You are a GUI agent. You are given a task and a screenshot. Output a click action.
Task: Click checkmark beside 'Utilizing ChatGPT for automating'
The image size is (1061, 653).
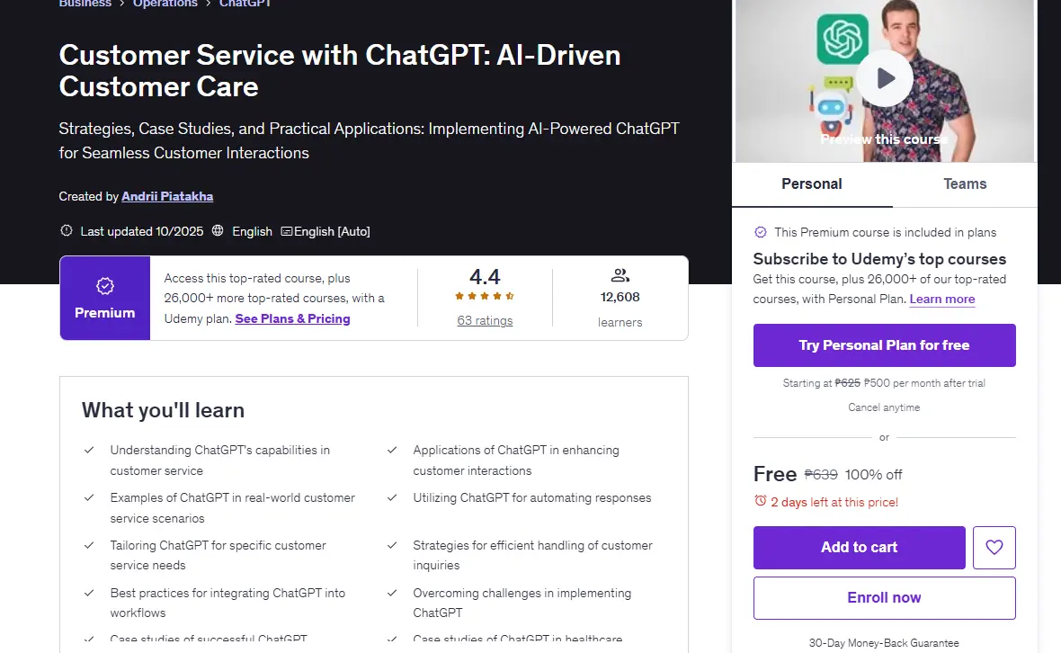(x=392, y=497)
